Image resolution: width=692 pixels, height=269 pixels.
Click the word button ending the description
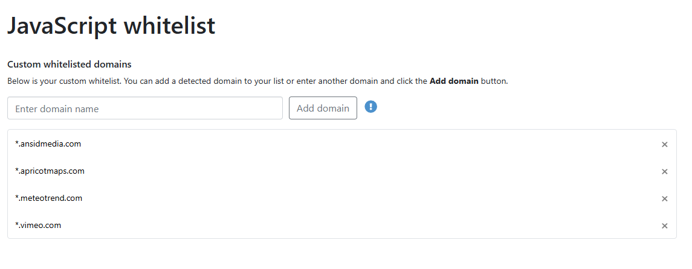tap(494, 81)
